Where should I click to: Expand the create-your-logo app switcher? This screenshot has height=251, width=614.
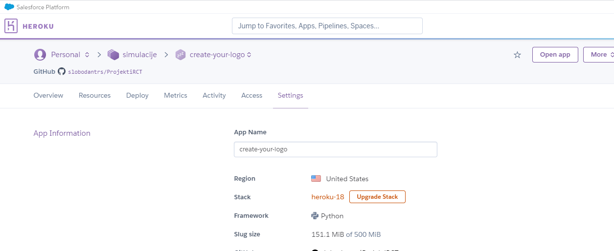click(249, 55)
